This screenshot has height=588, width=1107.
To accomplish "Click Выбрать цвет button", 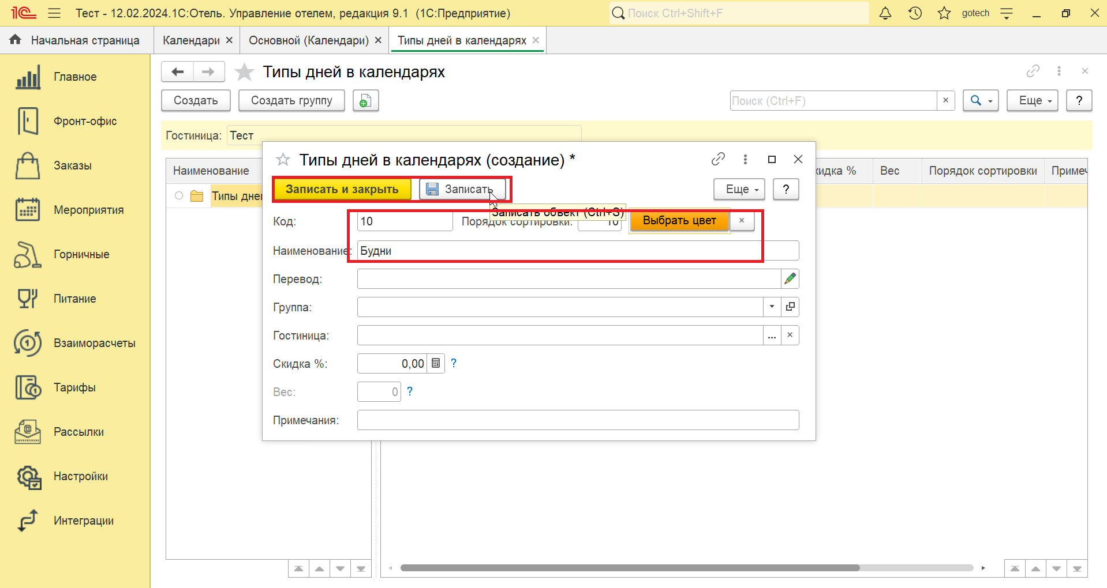I will click(679, 221).
